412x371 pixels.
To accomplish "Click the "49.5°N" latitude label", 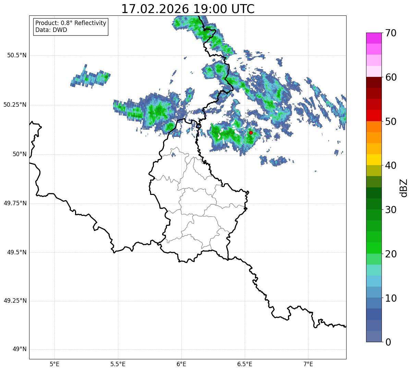I will (x=16, y=252).
